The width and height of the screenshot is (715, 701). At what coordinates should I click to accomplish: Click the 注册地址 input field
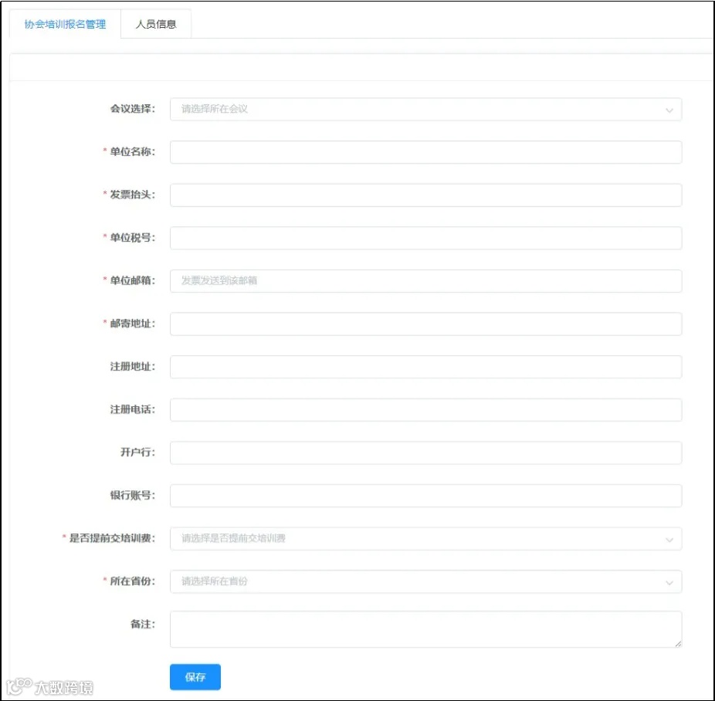(426, 367)
